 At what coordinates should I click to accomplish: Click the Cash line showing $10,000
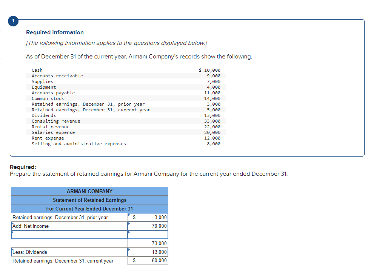(37, 70)
